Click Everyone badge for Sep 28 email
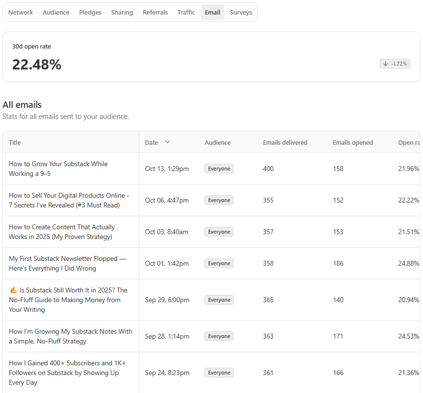This screenshot has height=393, width=423. pyautogui.click(x=219, y=336)
